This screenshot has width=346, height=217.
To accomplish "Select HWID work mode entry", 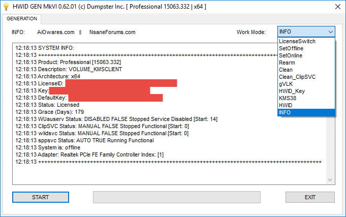I will (306, 105).
